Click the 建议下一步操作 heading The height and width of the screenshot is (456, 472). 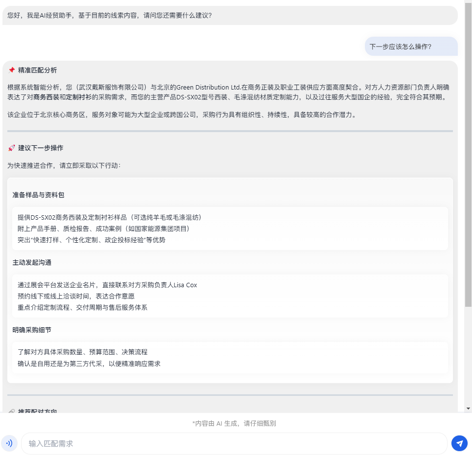click(41, 148)
